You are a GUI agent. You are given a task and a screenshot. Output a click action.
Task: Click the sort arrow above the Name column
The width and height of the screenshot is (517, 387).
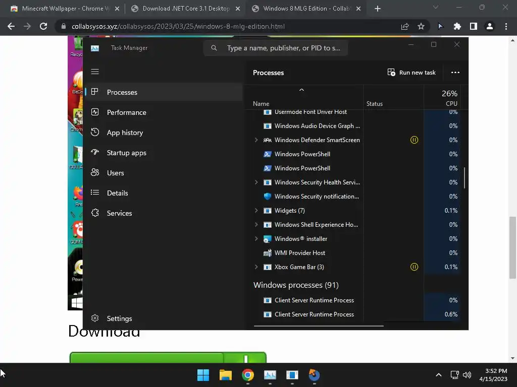301,90
